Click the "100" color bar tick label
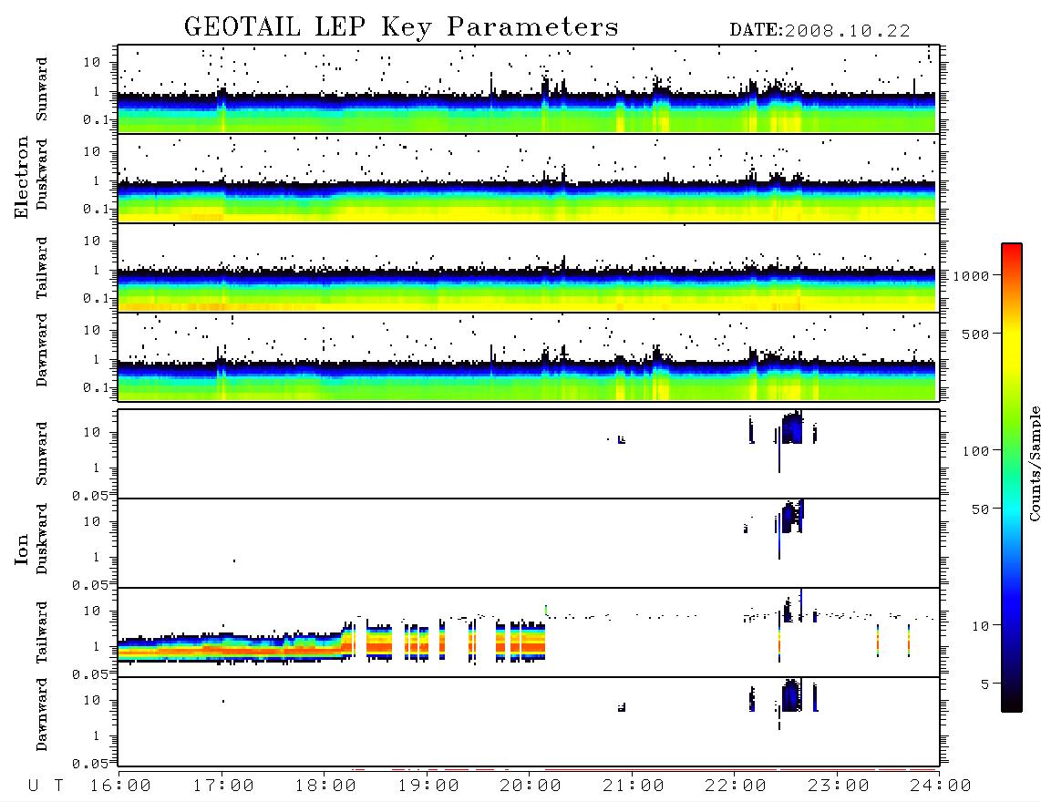This screenshot has height=802, width=1041. pos(975,451)
